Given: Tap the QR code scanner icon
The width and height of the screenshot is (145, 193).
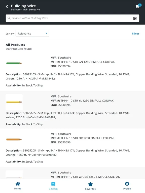Looking at the screenshot, I should click(135, 18).
